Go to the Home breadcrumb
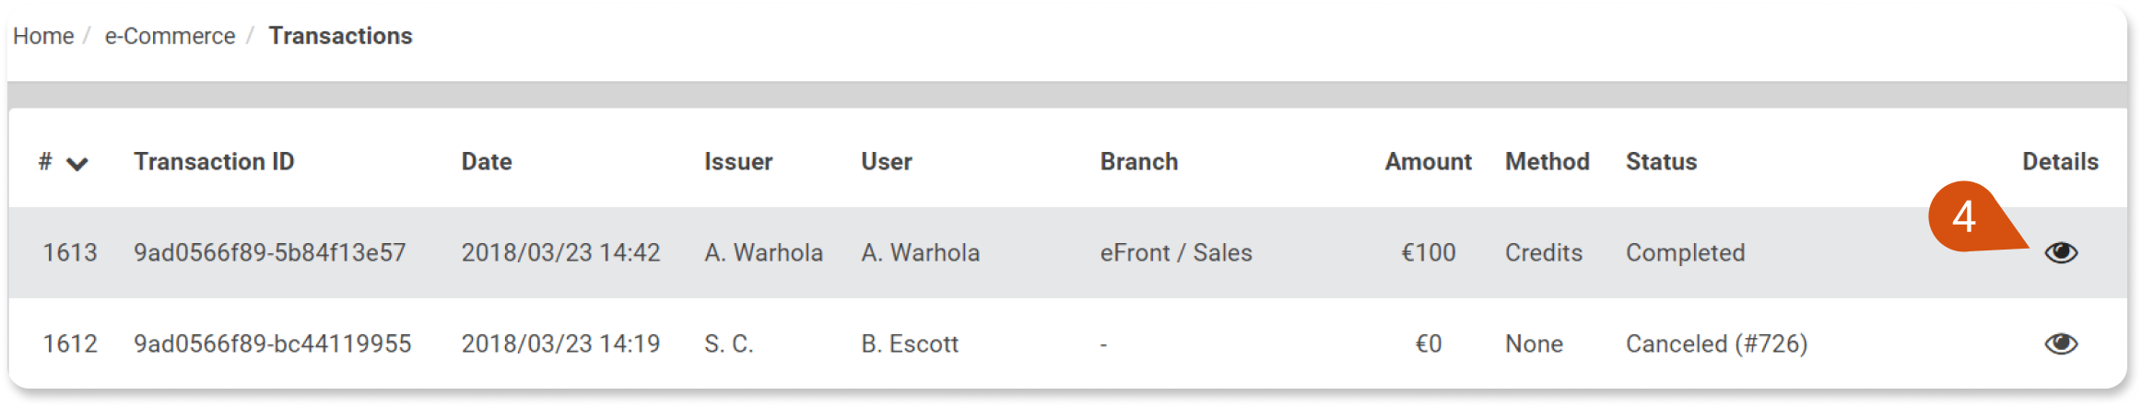The width and height of the screenshot is (2142, 407). click(x=43, y=36)
